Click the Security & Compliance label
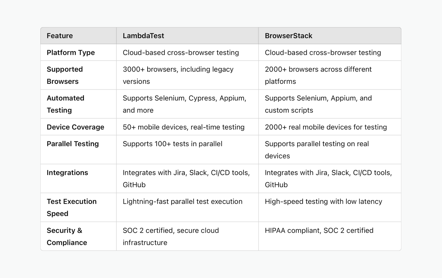The width and height of the screenshot is (442, 278). pyautogui.click(x=67, y=236)
